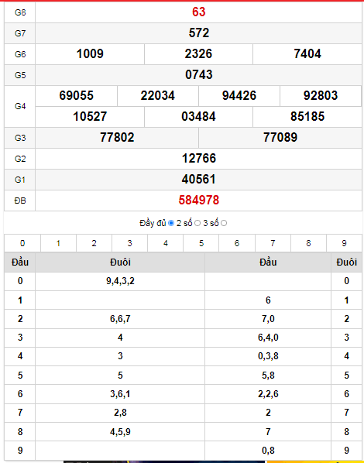
Task: Select the 'Đầy đủ' radio button
Action: point(171,223)
